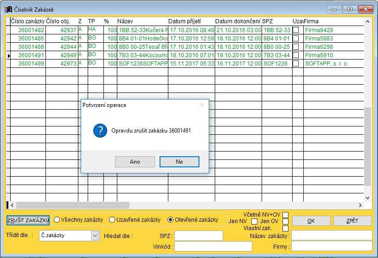
Task: Toggle the Jen OV checkbox
Action: [285, 221]
